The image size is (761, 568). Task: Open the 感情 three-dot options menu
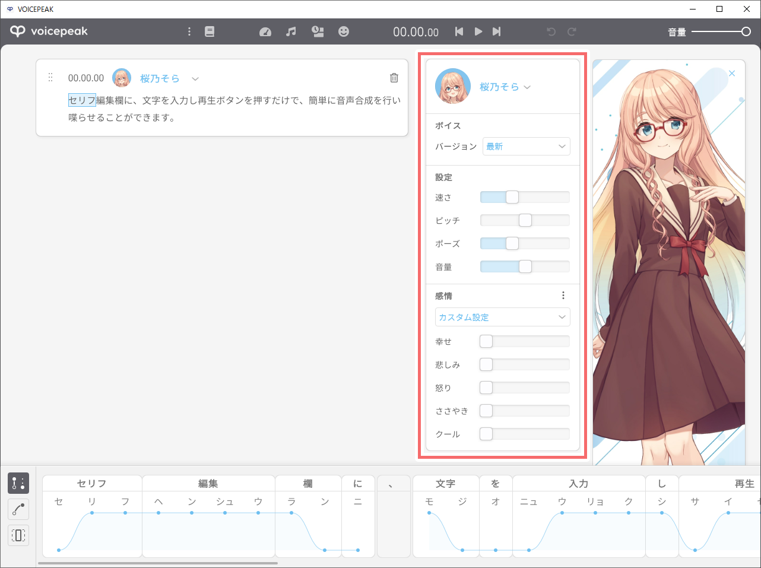click(x=563, y=296)
